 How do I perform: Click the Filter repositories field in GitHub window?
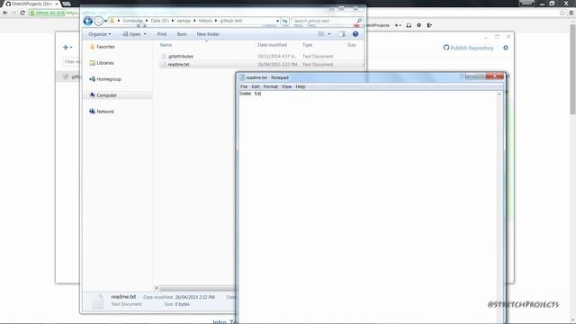click(72, 62)
